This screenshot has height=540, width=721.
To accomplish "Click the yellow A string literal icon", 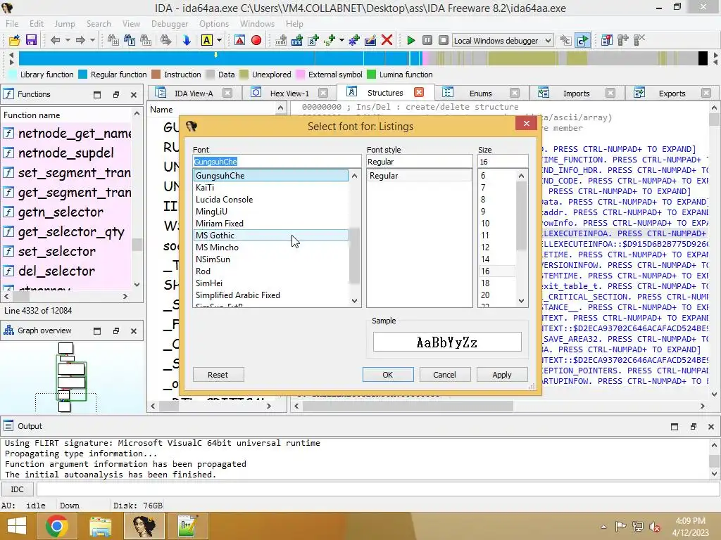I will (207, 40).
